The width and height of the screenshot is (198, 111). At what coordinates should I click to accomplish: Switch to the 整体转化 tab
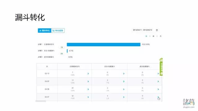(45, 31)
